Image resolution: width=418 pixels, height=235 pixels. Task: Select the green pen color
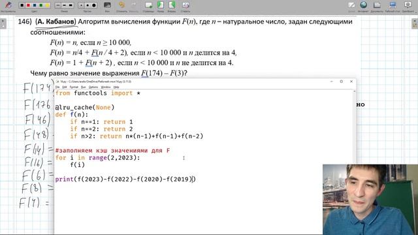click(40, 5)
